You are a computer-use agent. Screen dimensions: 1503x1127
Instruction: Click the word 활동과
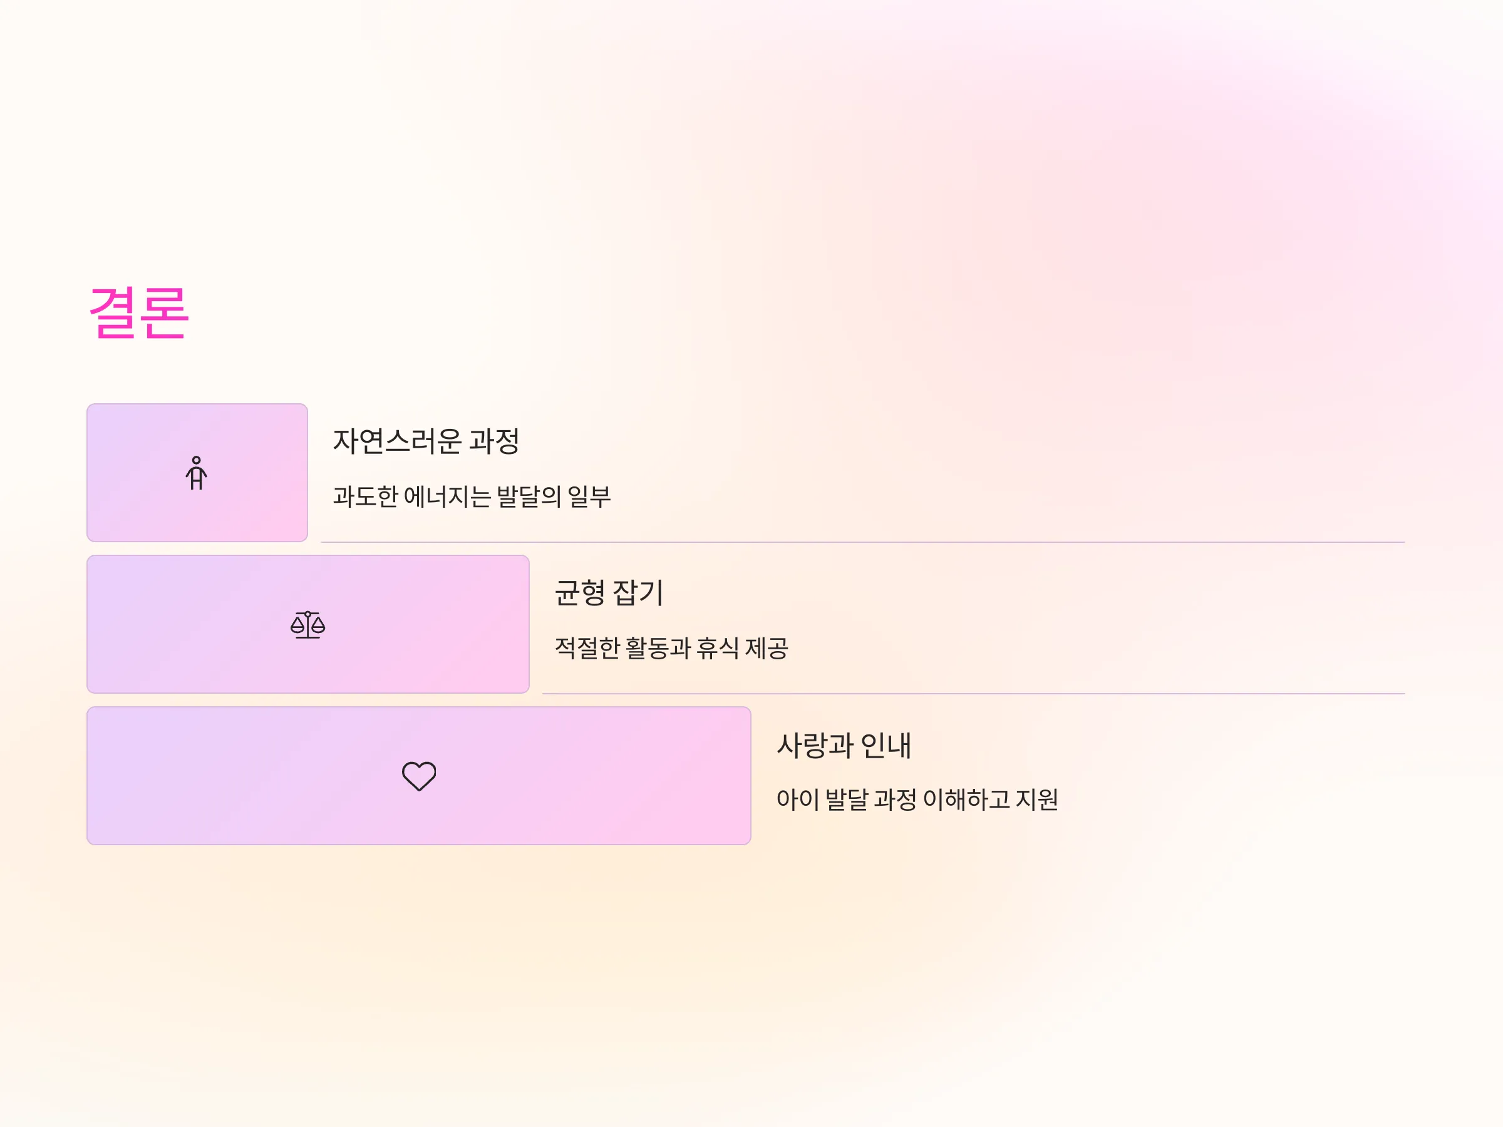658,648
